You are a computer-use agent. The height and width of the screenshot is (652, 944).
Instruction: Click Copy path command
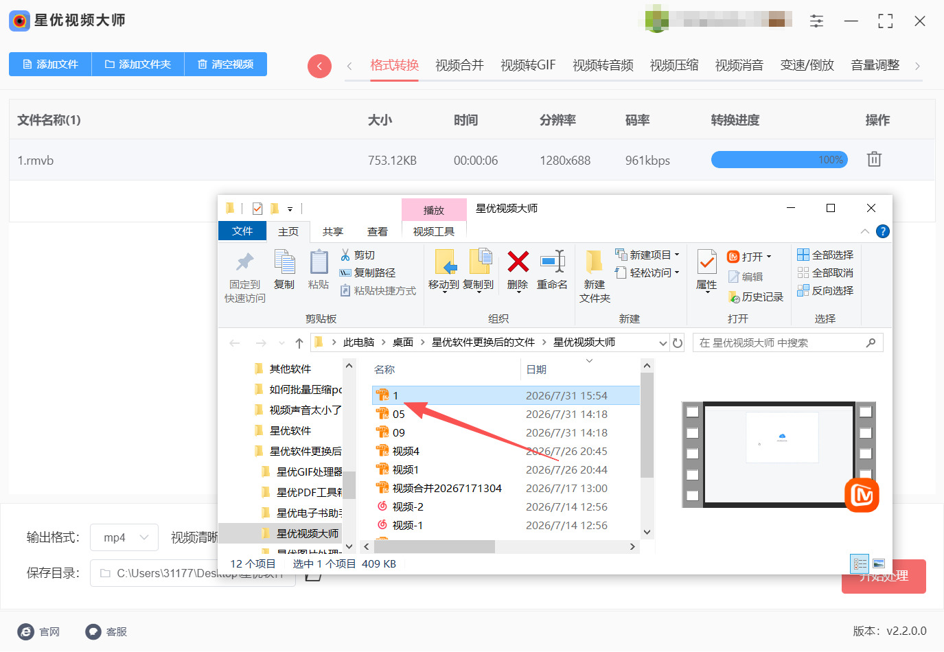(368, 272)
